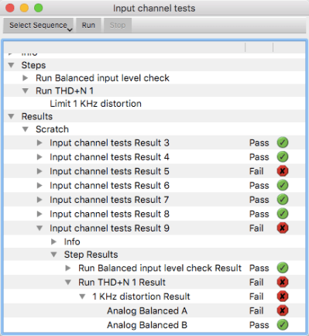This screenshot has width=309, height=336.
Task: Expand Input channel tests Result 7
Action: 39,200
